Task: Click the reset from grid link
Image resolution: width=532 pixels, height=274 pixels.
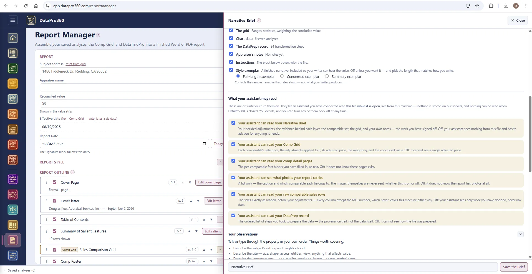Action: pyautogui.click(x=75, y=64)
